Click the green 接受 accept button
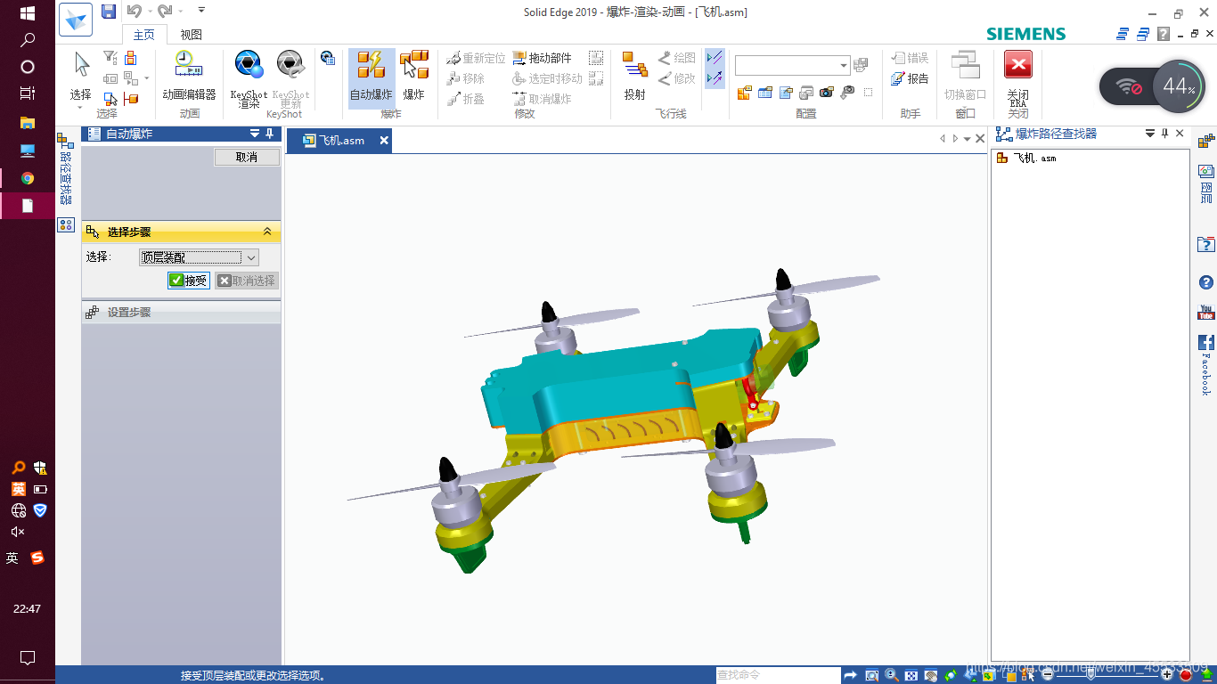The height and width of the screenshot is (684, 1217). tap(189, 281)
